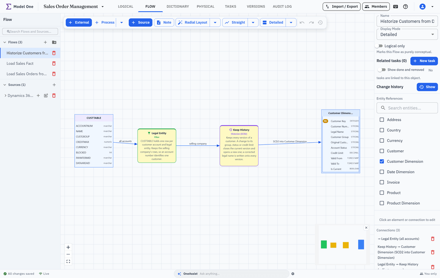Zoom out on the canvas

pos(68,254)
